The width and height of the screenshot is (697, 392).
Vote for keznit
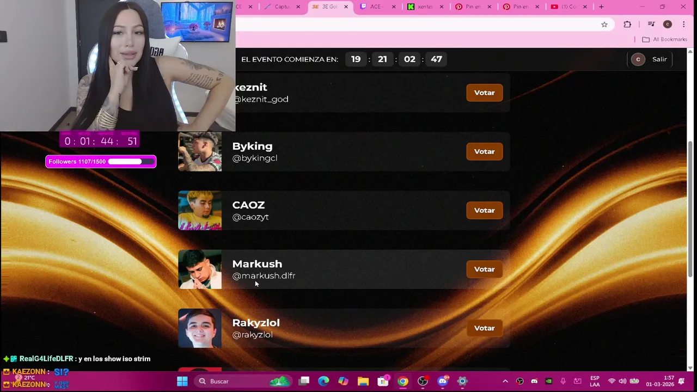point(484,93)
